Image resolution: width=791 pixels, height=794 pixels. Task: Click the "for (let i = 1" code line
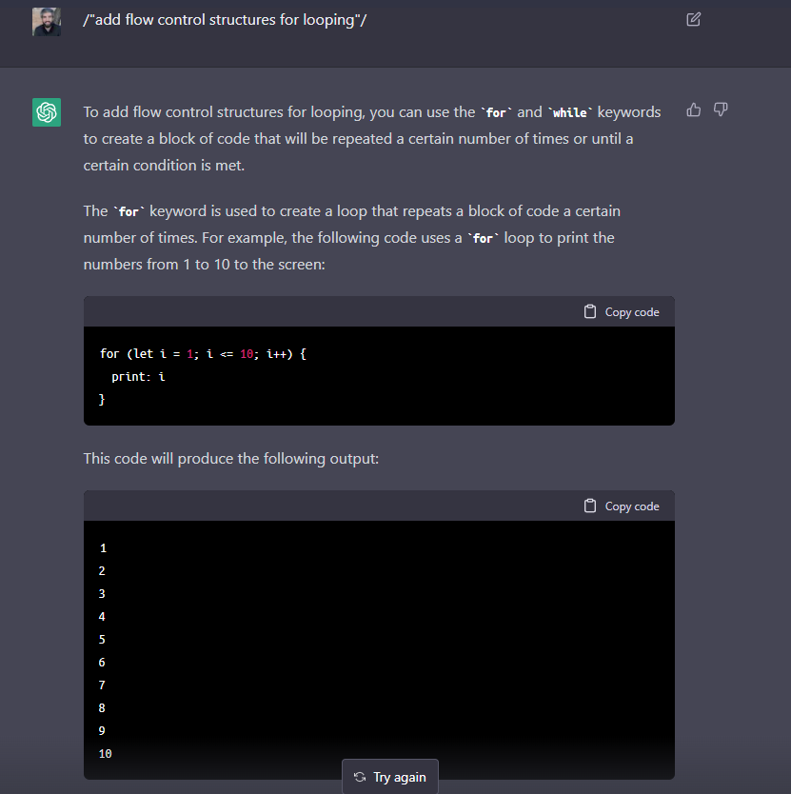coord(203,353)
